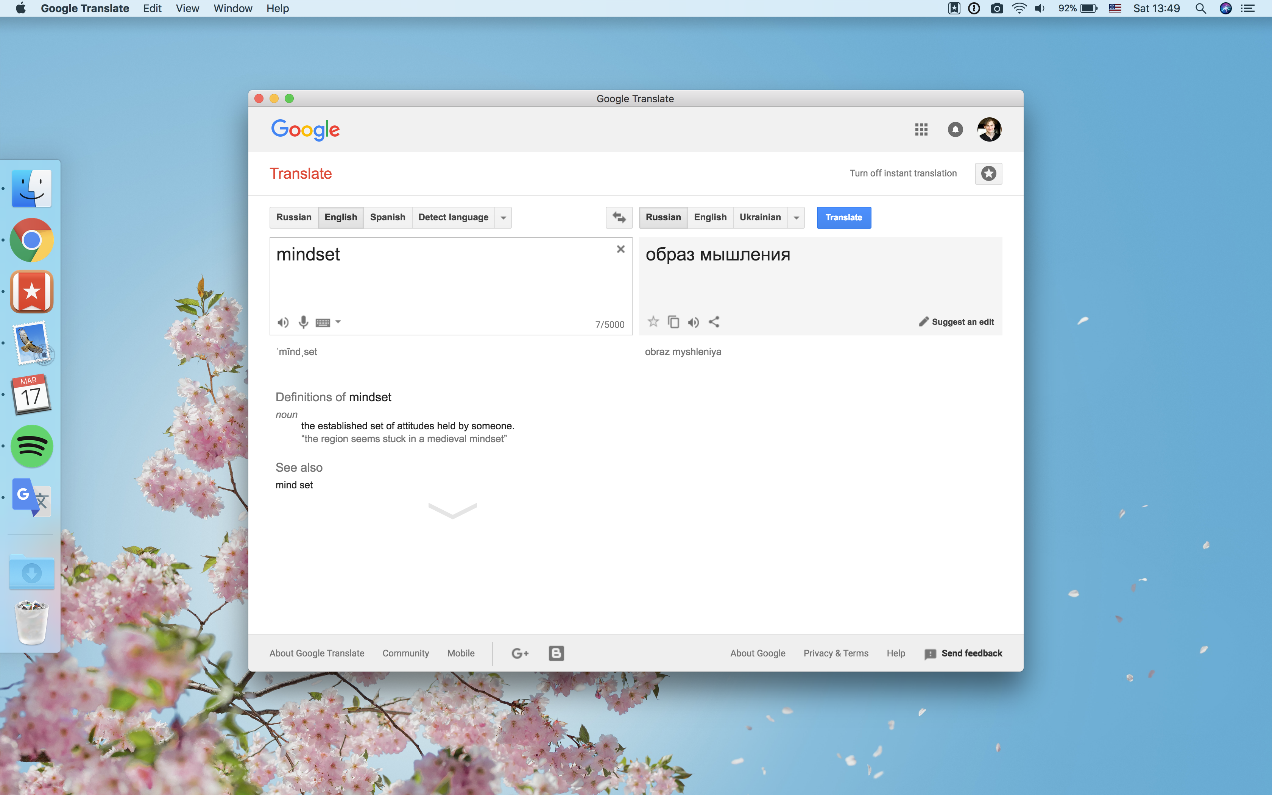Open the saved phrasebook star button
Image resolution: width=1272 pixels, height=795 pixels.
point(989,173)
